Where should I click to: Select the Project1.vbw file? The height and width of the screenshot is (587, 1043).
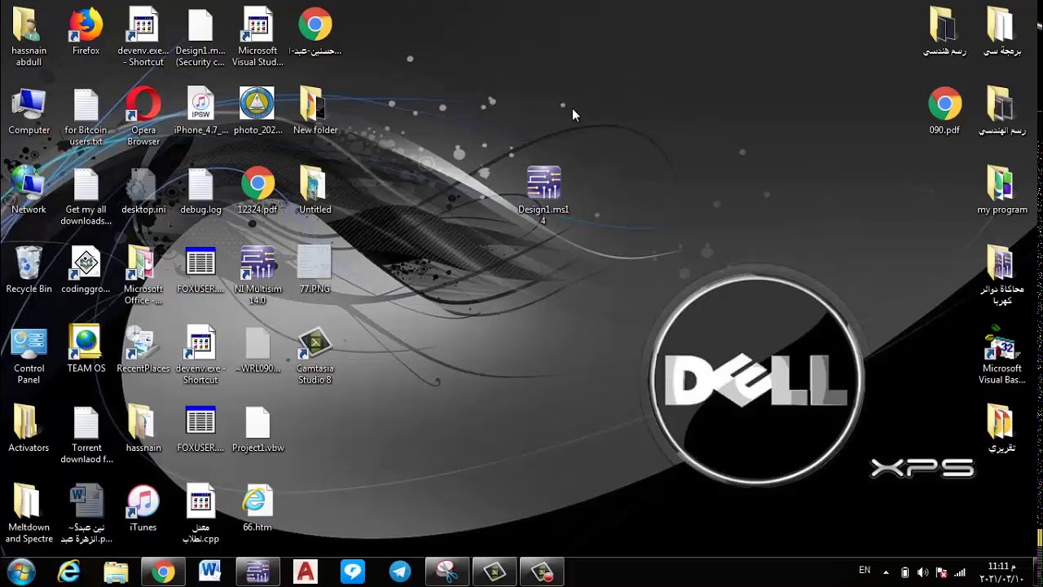257,430
